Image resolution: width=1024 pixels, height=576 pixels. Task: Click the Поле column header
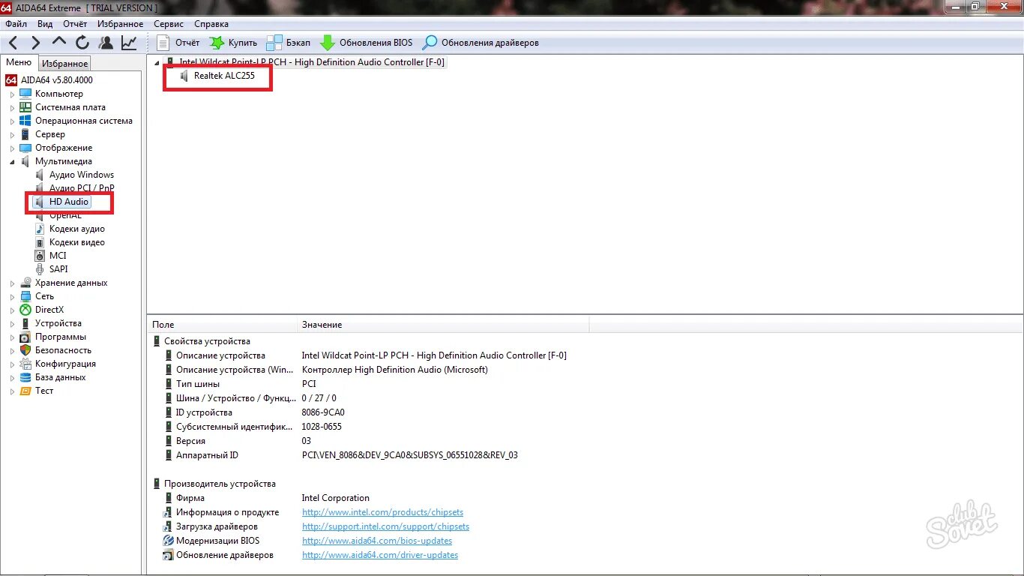click(x=223, y=325)
